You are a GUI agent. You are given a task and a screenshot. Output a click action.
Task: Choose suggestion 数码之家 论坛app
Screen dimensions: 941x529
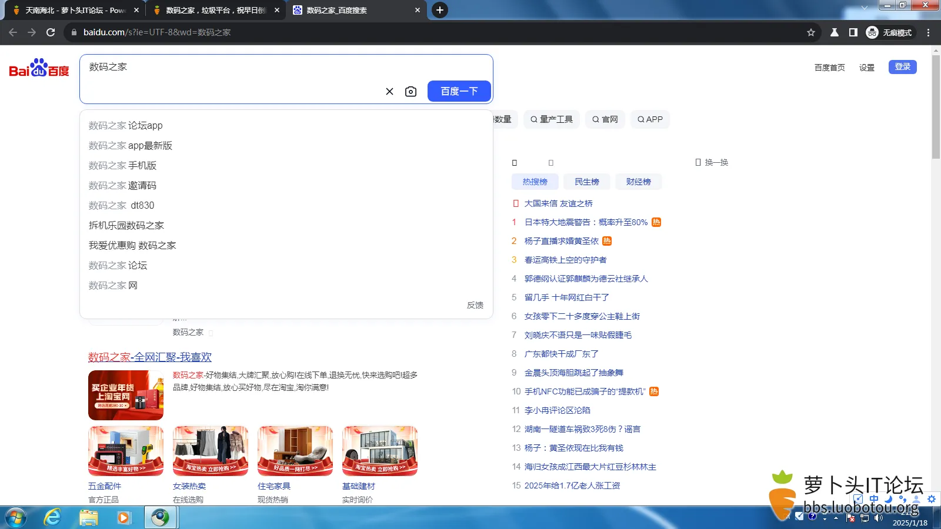point(286,125)
